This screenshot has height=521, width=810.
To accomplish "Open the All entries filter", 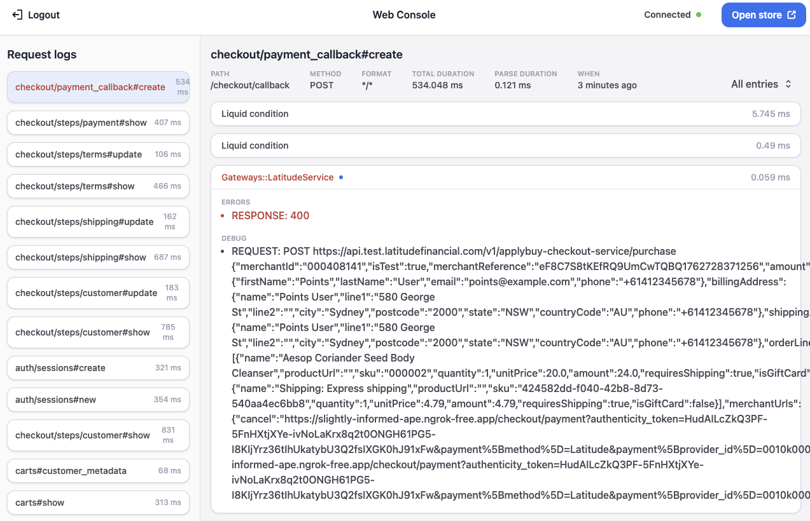I will point(761,83).
